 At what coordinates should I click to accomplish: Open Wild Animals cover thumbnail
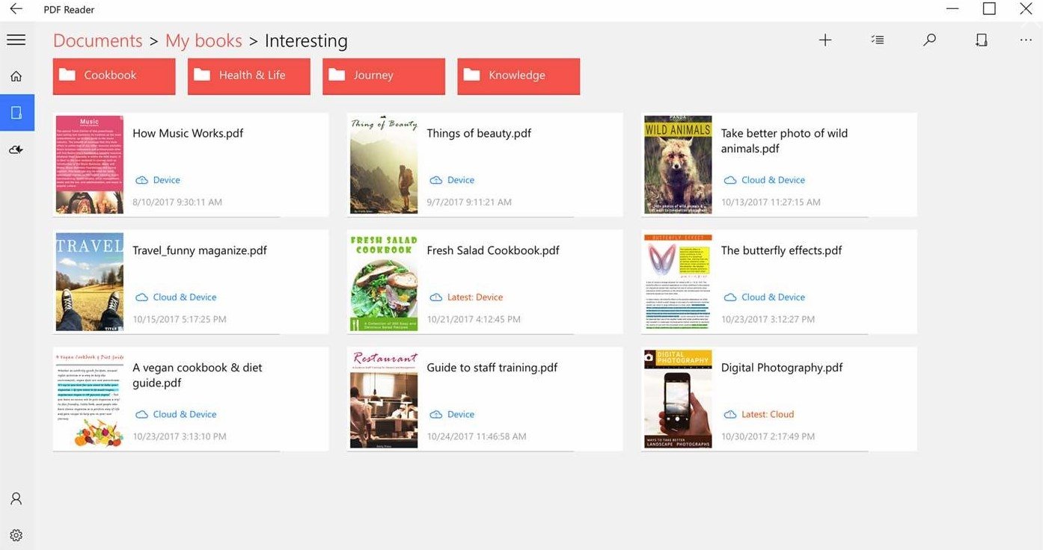click(678, 164)
